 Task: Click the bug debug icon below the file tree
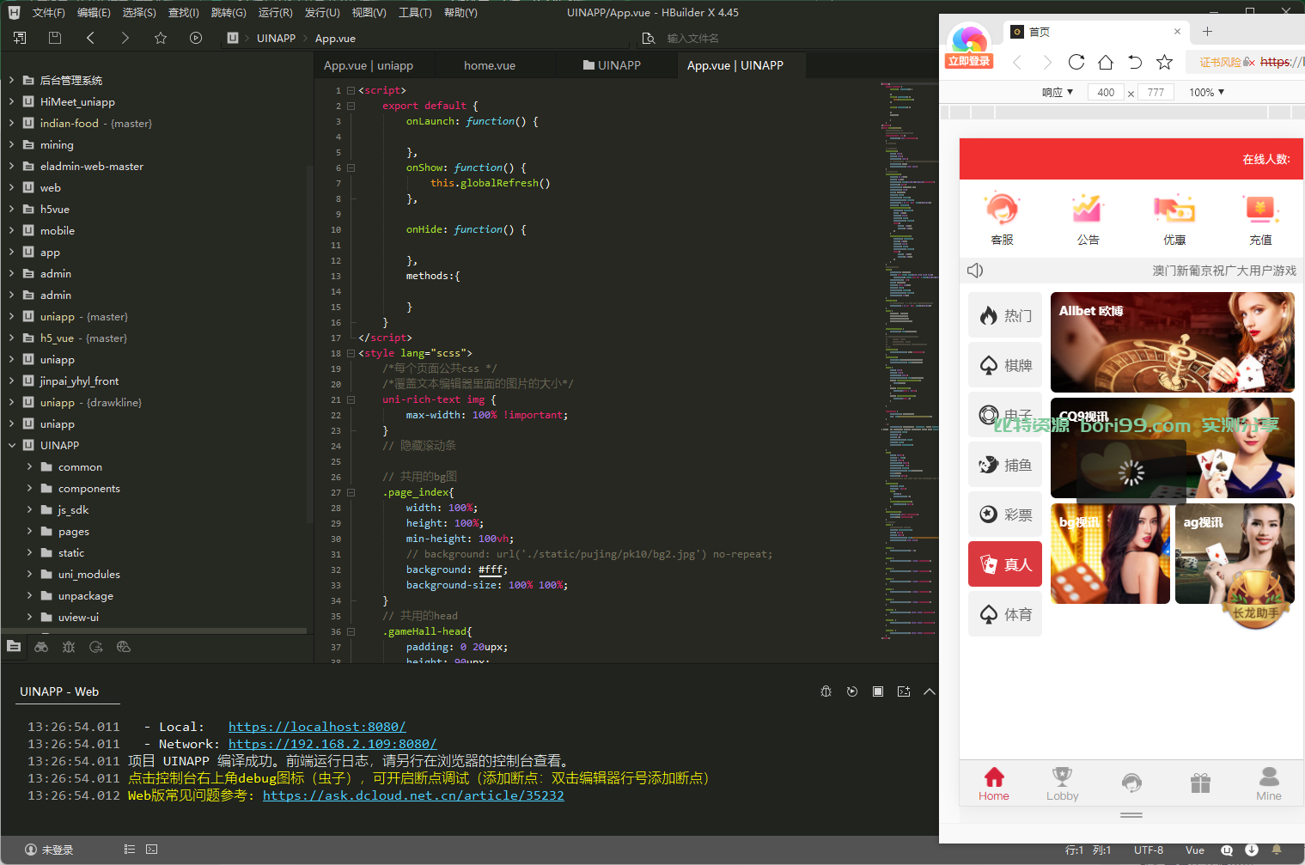(x=69, y=647)
